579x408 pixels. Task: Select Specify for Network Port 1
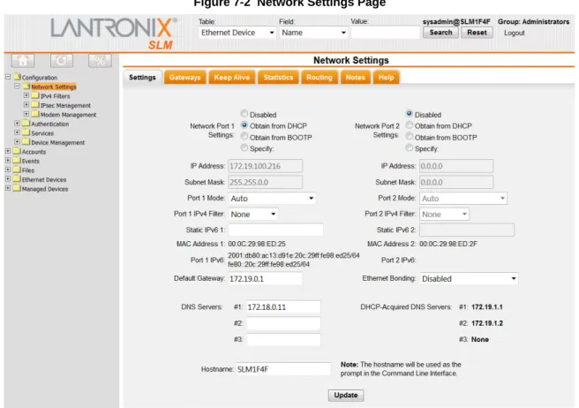coord(244,147)
